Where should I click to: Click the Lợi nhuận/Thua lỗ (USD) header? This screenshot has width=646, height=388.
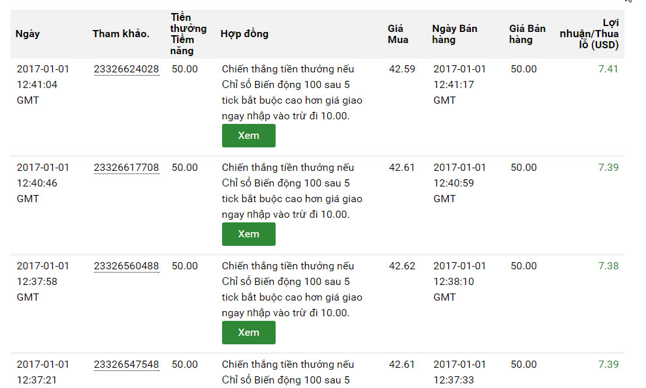[x=590, y=34]
